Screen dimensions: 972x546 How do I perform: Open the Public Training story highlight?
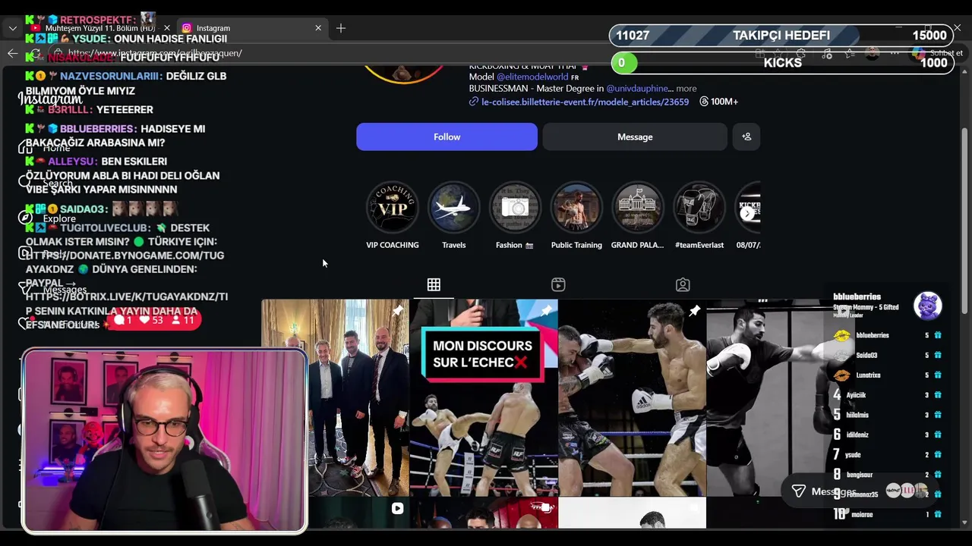tap(576, 215)
